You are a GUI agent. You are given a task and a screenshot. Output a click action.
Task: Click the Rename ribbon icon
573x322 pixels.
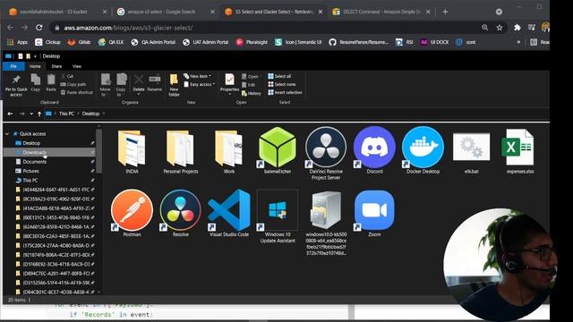[155, 83]
